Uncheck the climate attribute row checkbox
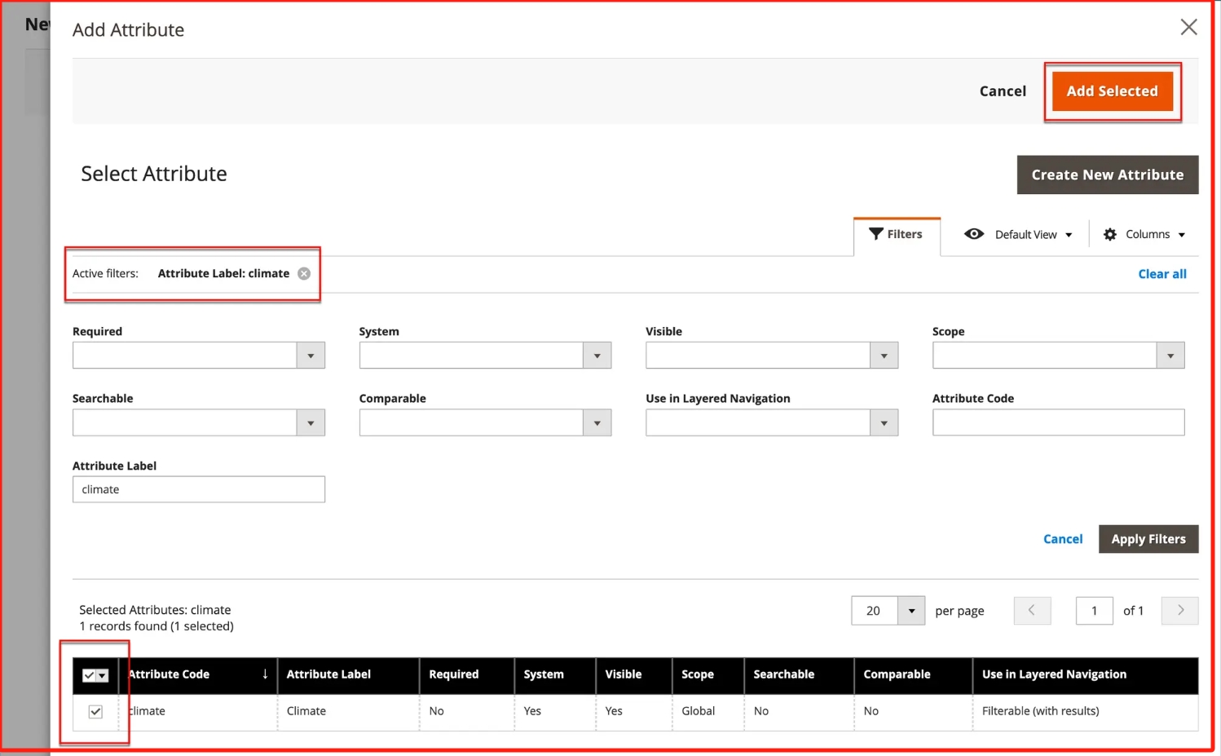The image size is (1221, 756). pos(95,712)
